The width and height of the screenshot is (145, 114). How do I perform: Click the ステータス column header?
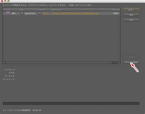pos(116,10)
